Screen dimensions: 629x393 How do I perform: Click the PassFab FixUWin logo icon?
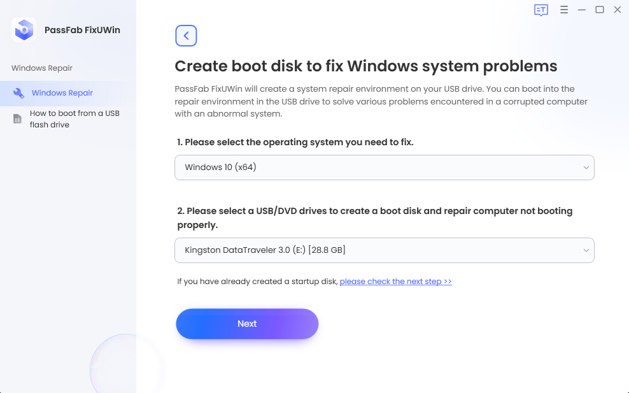coord(24,30)
